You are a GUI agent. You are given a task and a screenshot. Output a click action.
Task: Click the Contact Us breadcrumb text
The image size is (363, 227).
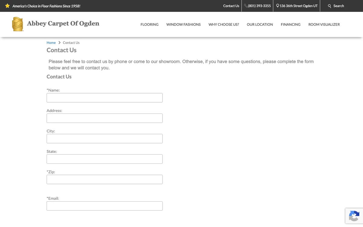pyautogui.click(x=71, y=43)
